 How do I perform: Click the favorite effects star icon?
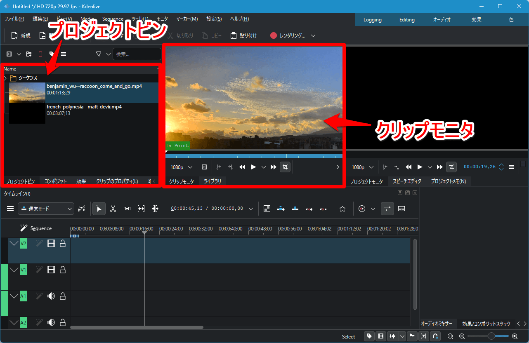click(342, 209)
